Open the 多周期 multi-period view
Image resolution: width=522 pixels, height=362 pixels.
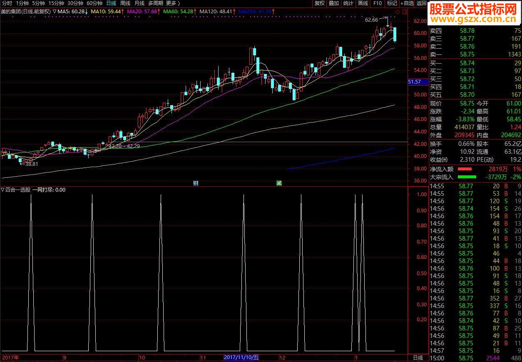click(156, 3)
